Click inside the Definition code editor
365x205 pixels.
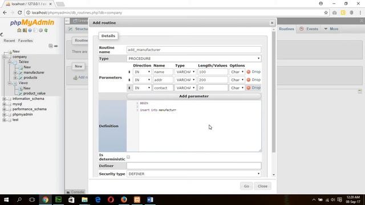pos(200,126)
